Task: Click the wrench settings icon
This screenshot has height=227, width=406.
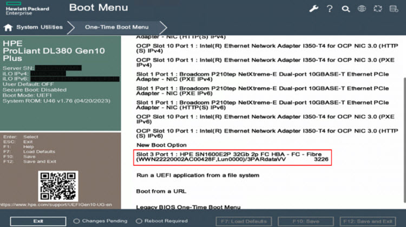Action: pos(314,9)
